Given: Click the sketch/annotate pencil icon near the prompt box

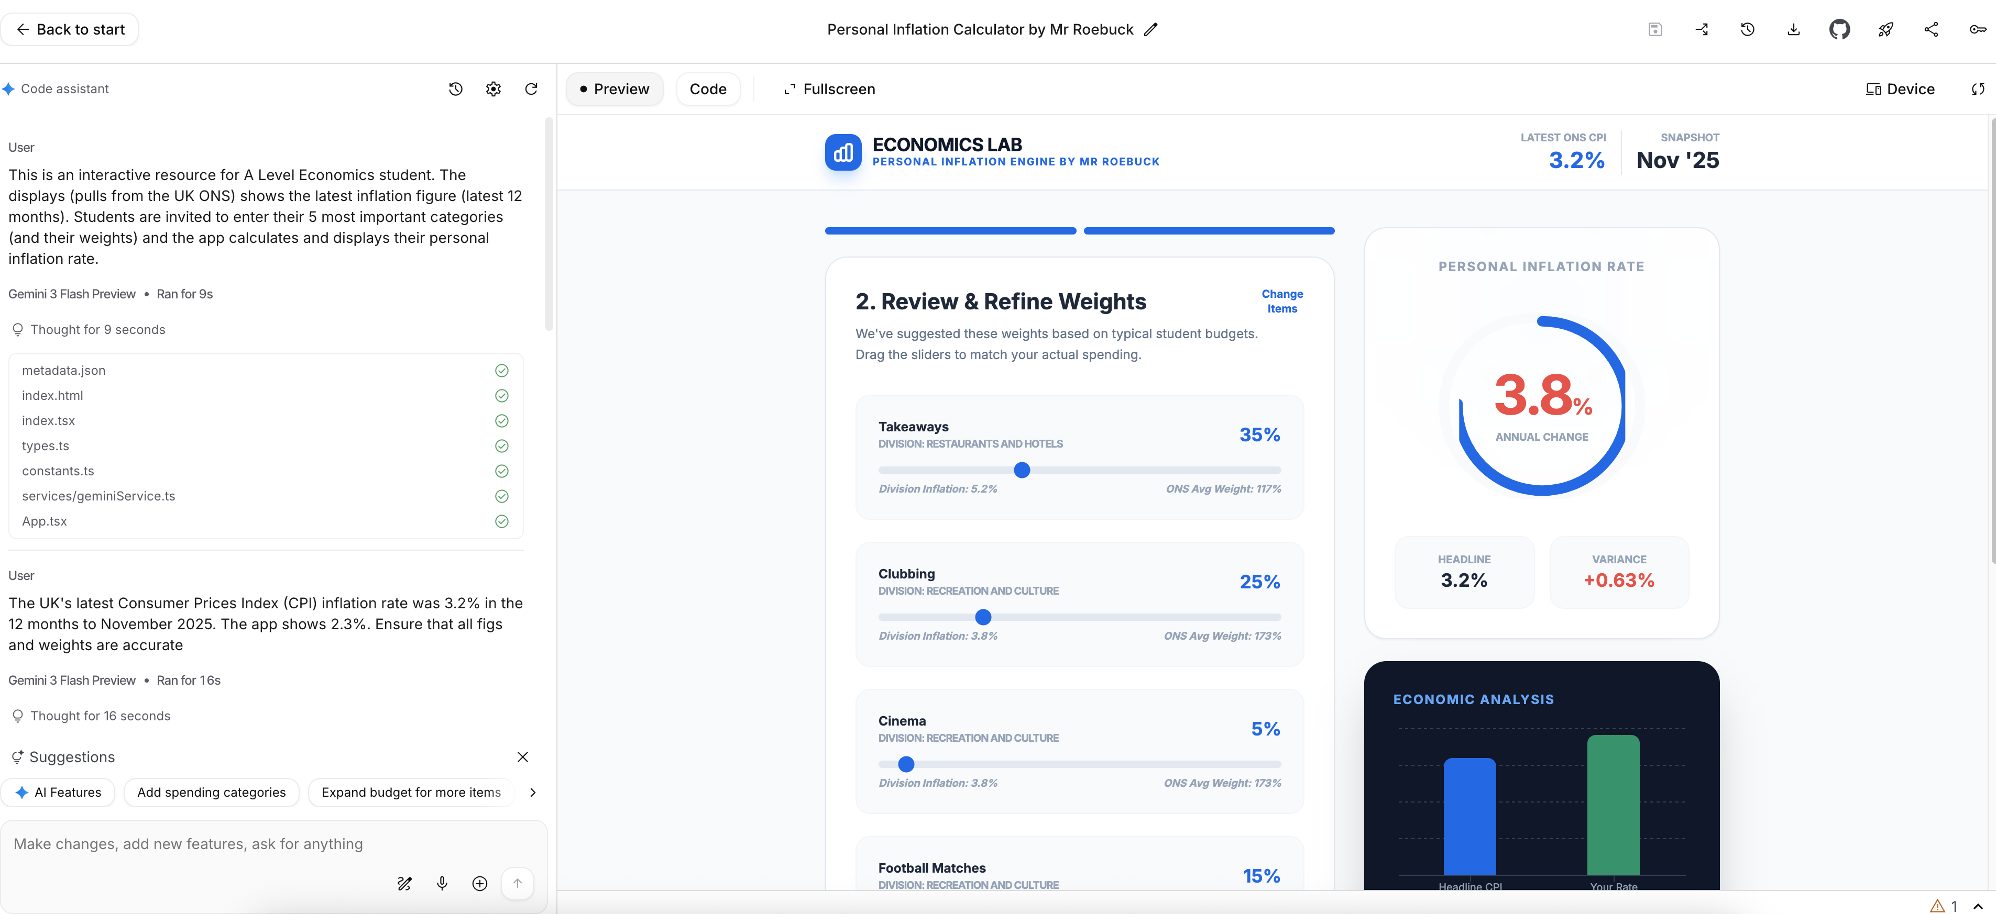Looking at the screenshot, I should point(404,883).
